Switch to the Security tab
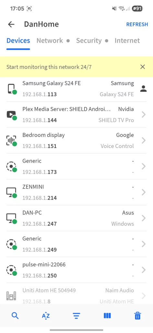Image resolution: width=153 pixels, height=333 pixels. click(x=89, y=41)
